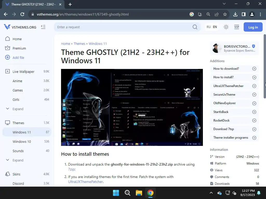Open OldNewExplorer addition
The image size is (266, 199).
click(234, 103)
